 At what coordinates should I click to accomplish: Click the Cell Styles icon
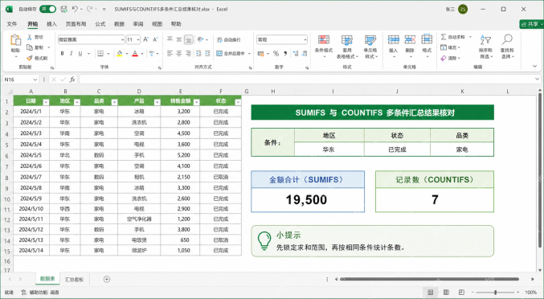[x=370, y=40]
